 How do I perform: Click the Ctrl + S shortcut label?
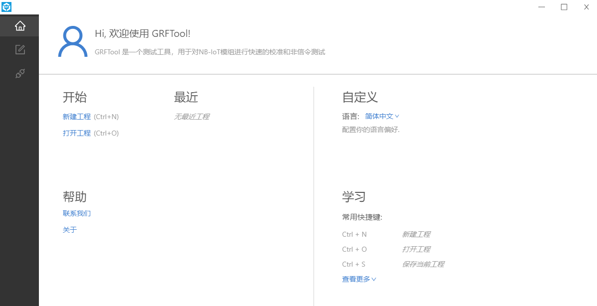[353, 264]
